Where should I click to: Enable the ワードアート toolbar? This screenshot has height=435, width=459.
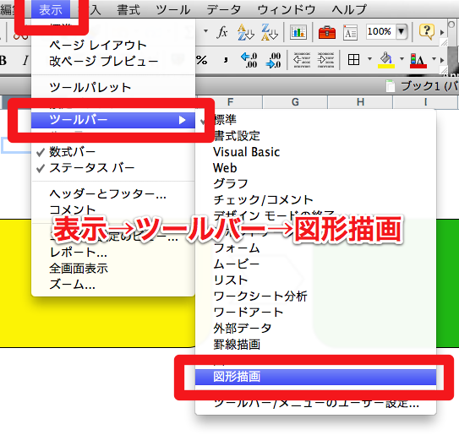(x=315, y=313)
